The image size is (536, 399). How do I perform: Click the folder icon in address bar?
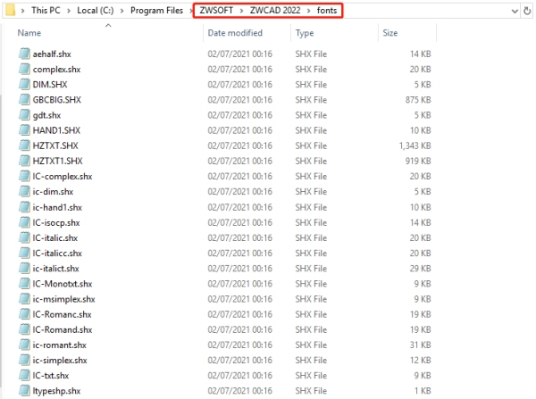[10, 10]
